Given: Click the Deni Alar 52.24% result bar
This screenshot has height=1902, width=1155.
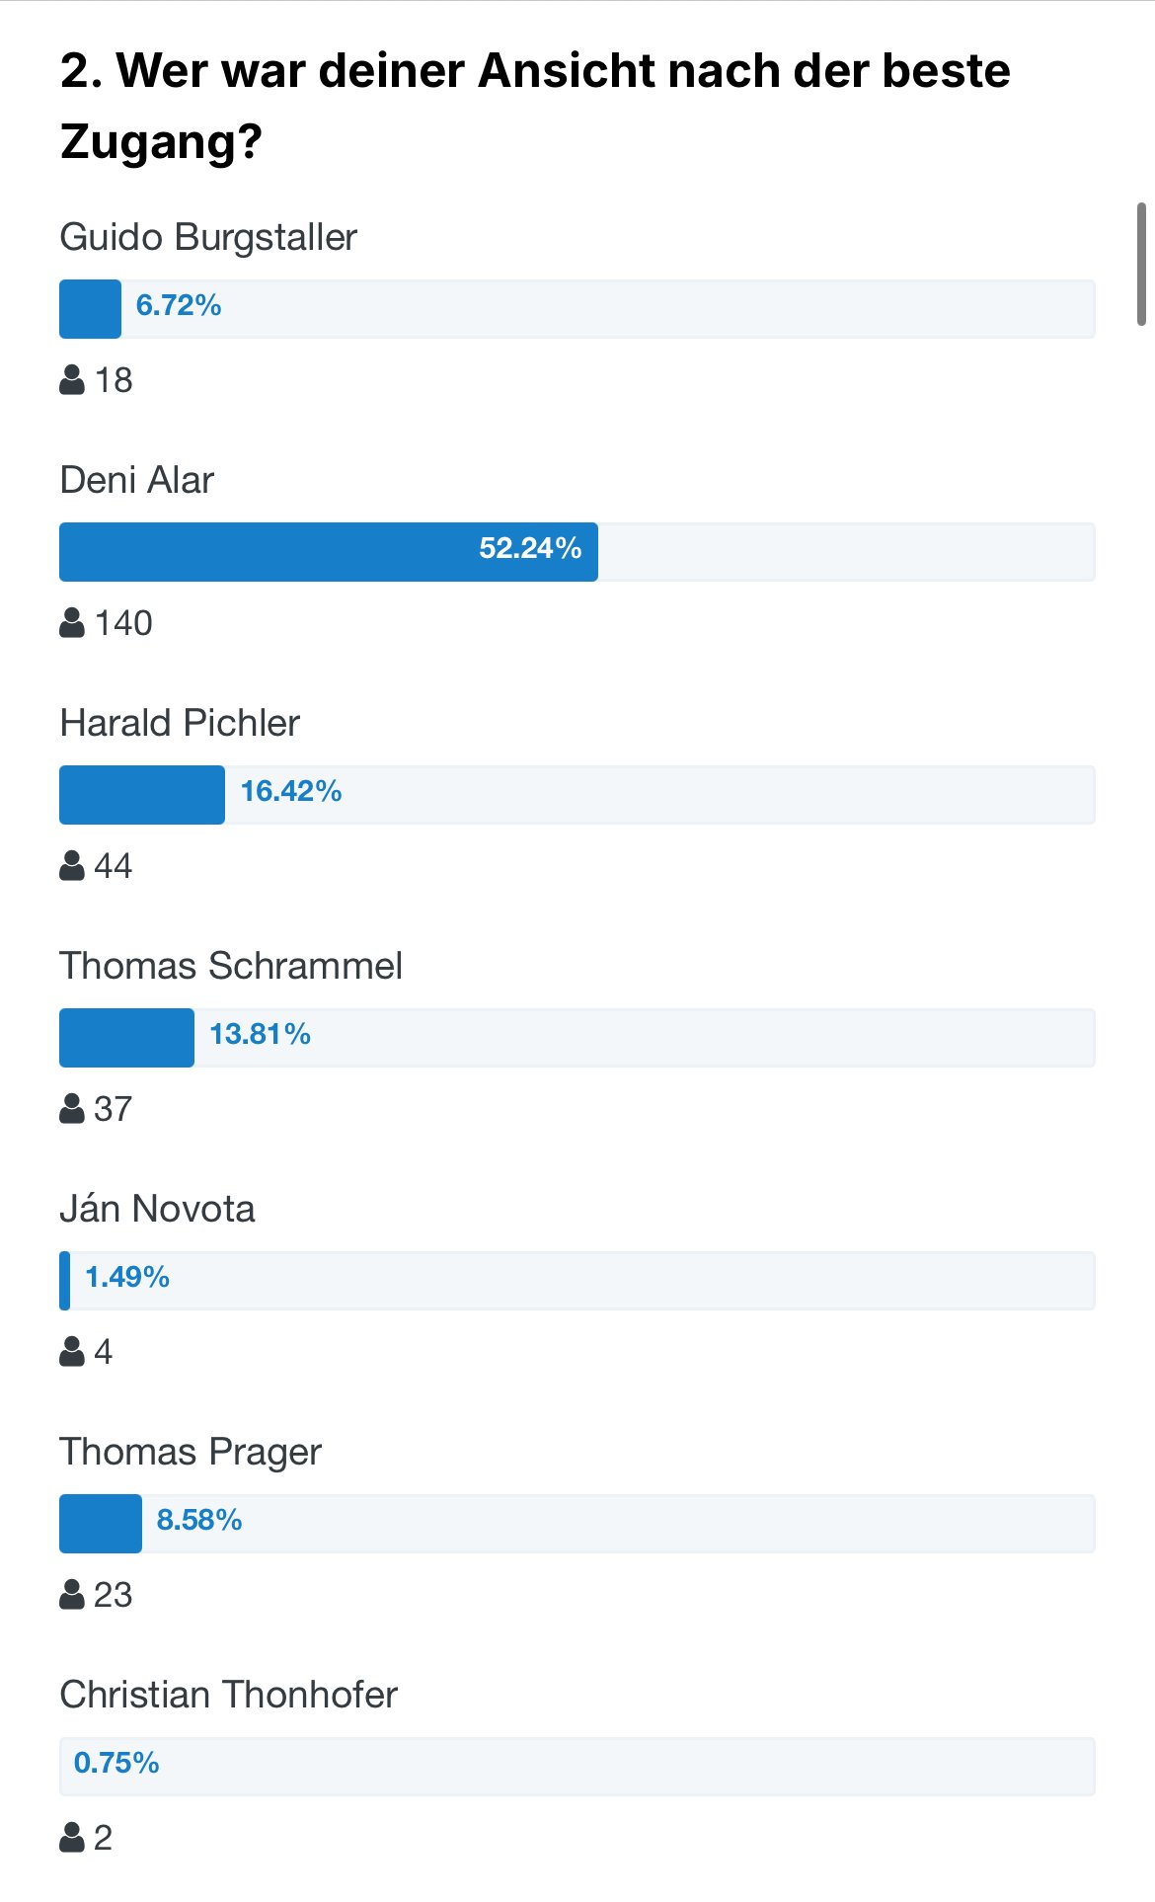Looking at the screenshot, I should pos(577,552).
